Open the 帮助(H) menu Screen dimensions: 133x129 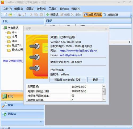76,9
